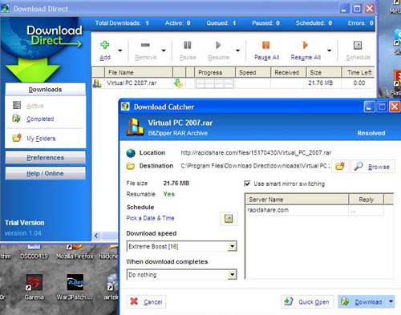Viewport: 401px width, 315px height.
Task: Open the Mozilla Firefox desktop shortcut
Action: point(75,252)
